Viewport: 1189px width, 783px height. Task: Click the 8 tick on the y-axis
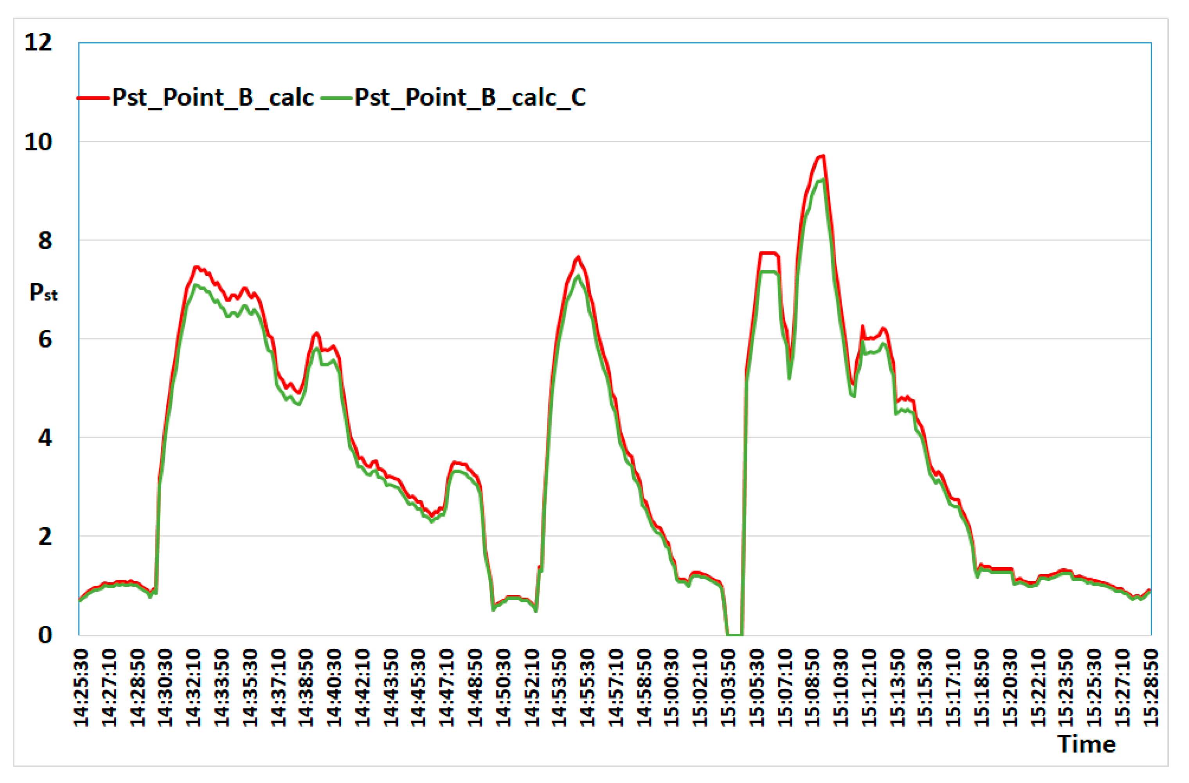pyautogui.click(x=45, y=241)
